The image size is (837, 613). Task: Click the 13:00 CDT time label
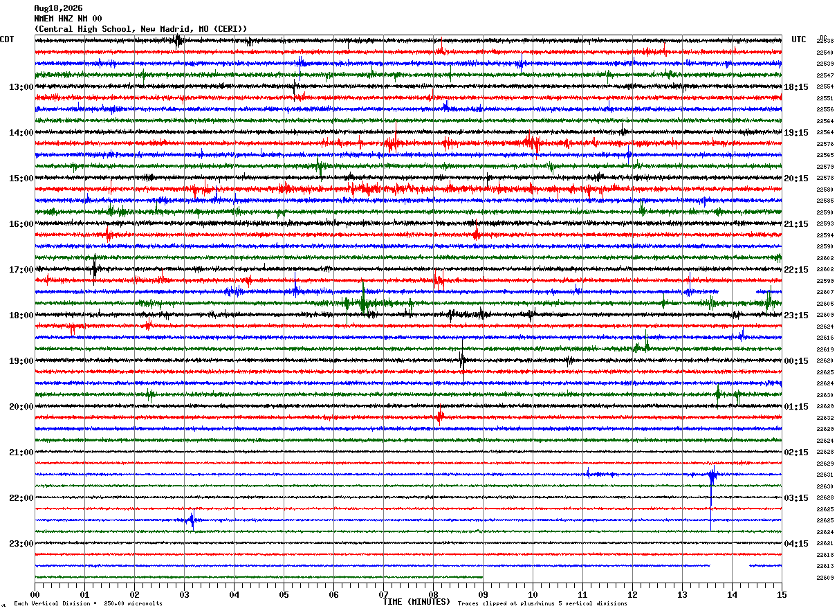21,87
